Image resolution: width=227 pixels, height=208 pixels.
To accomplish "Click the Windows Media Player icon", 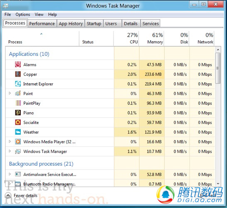I will click(18, 141).
